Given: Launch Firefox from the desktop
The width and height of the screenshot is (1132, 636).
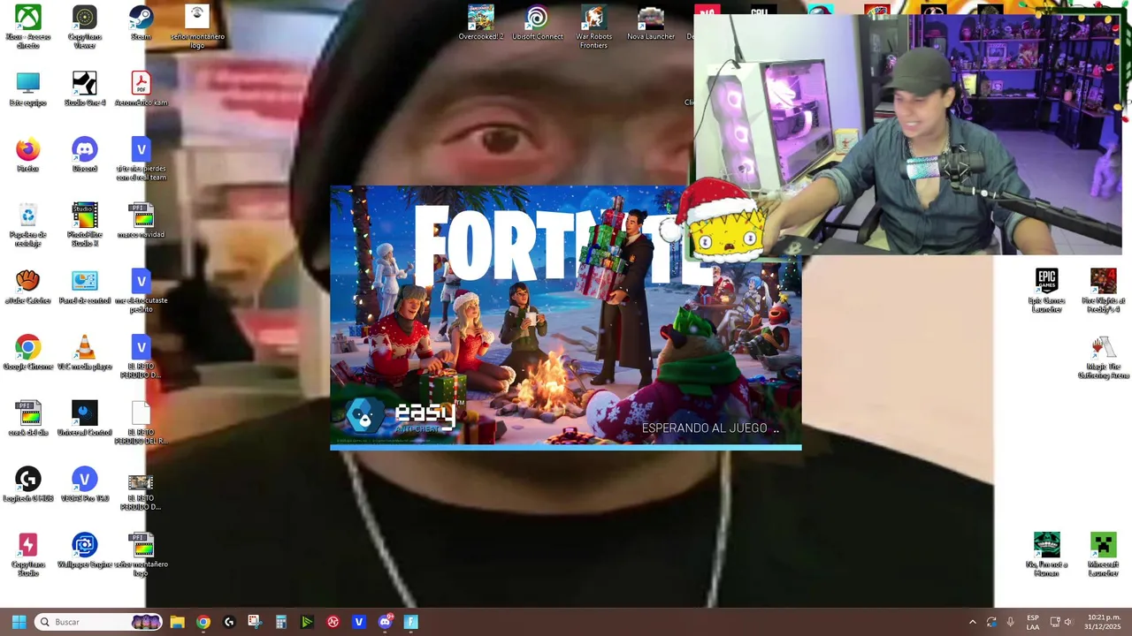Looking at the screenshot, I should point(28,155).
